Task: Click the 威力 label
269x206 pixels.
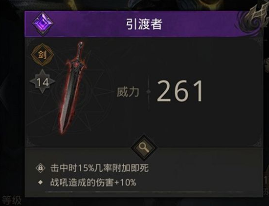Action: click(x=128, y=92)
